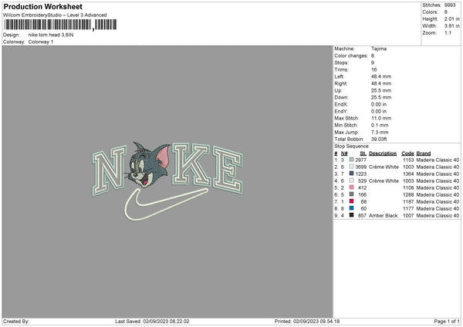Click the Left value '48.4 mm'
Screen dimensions: 463x327
tap(381, 76)
